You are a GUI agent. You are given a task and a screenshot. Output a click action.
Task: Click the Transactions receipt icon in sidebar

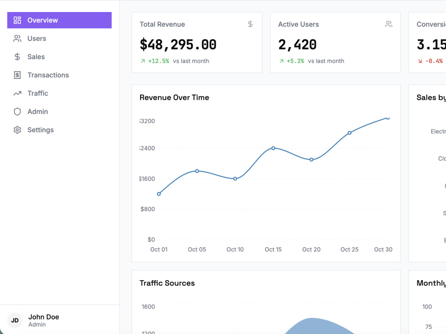pyautogui.click(x=17, y=75)
